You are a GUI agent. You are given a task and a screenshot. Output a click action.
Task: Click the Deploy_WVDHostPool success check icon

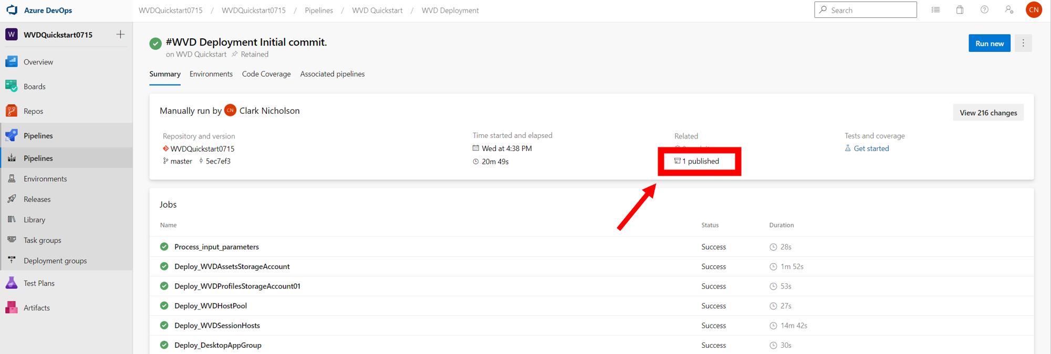point(164,306)
